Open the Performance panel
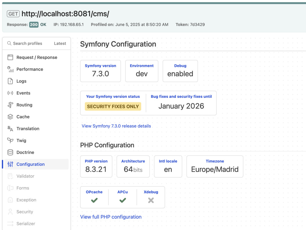 (36, 69)
